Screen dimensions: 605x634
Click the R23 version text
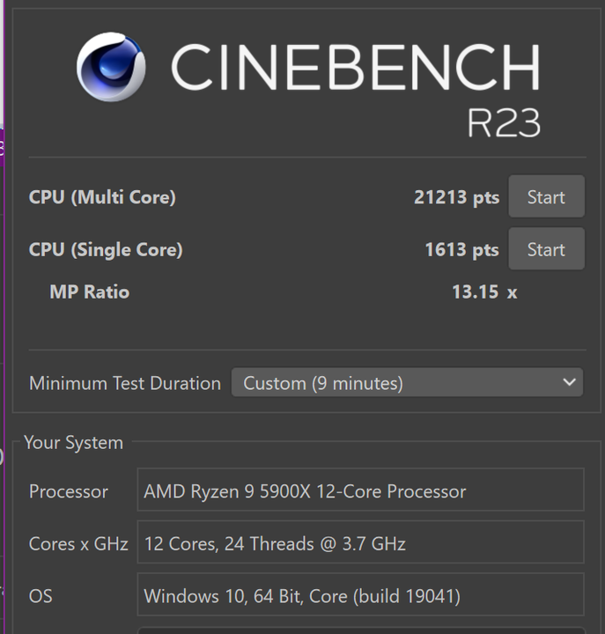coord(504,123)
